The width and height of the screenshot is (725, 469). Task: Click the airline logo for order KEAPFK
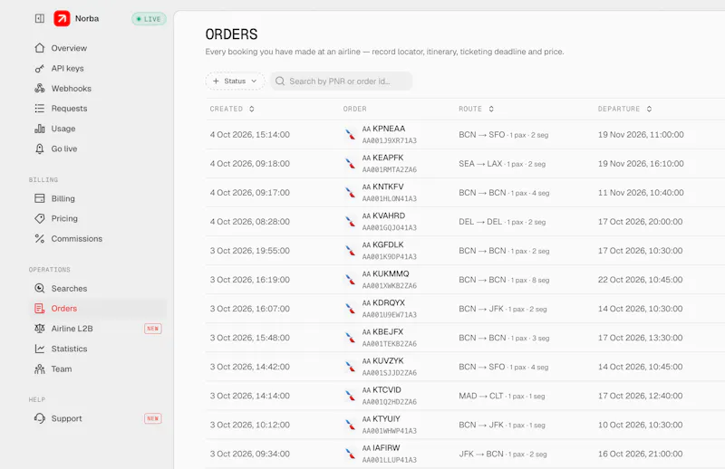(x=350, y=164)
